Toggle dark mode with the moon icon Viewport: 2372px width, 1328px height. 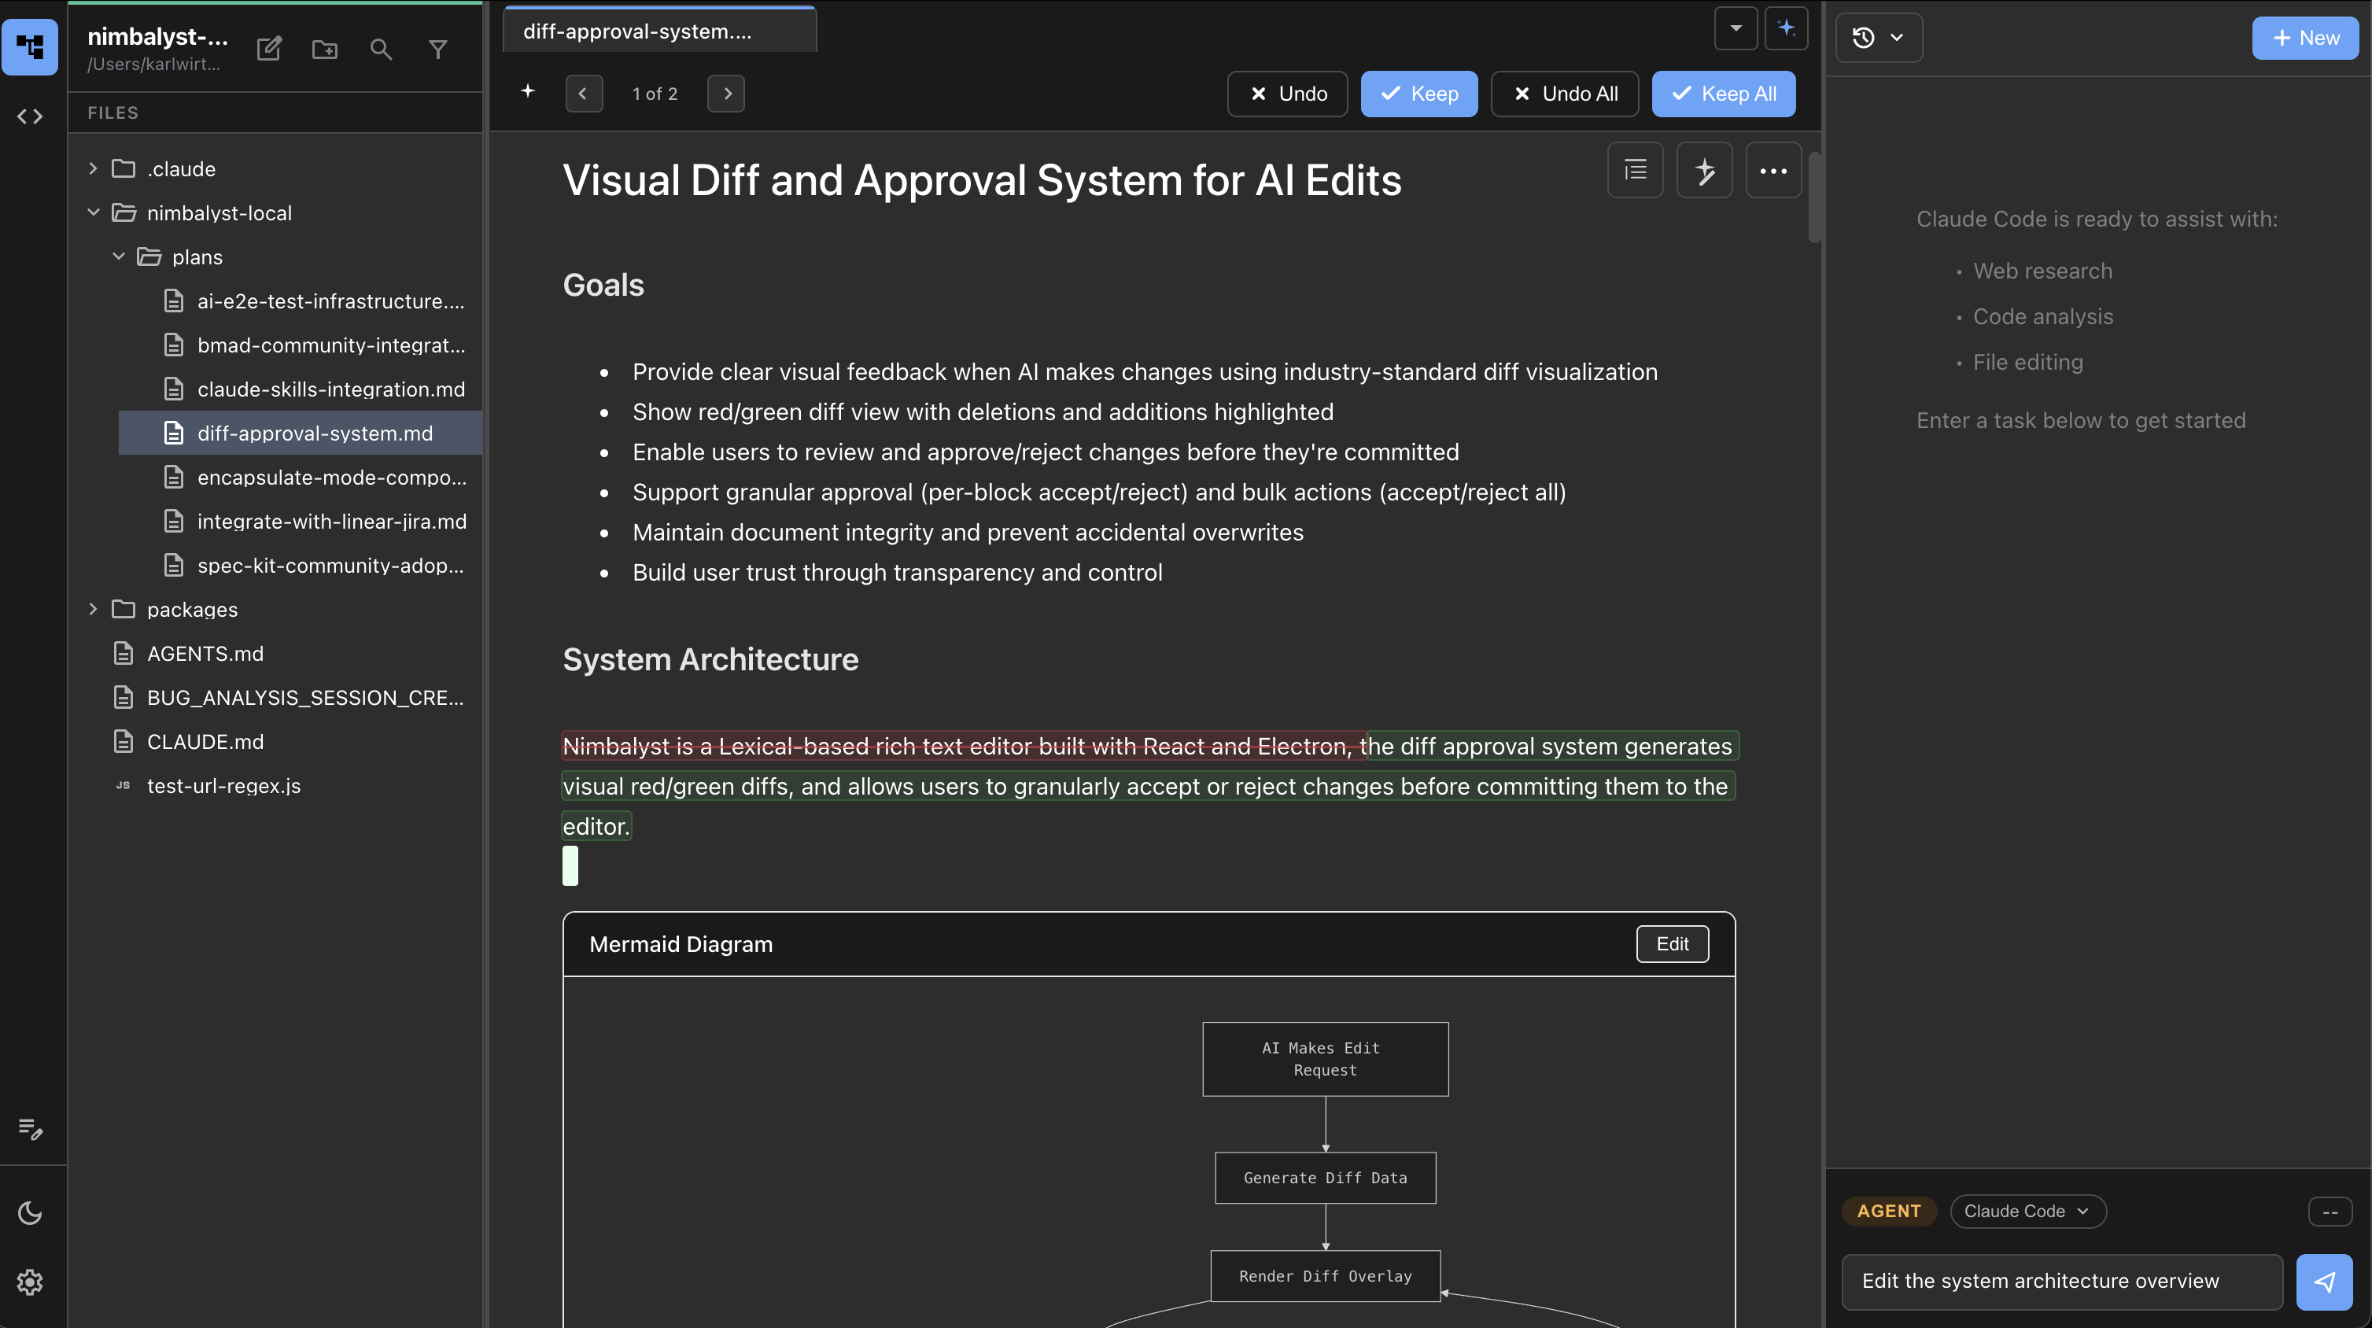[31, 1213]
